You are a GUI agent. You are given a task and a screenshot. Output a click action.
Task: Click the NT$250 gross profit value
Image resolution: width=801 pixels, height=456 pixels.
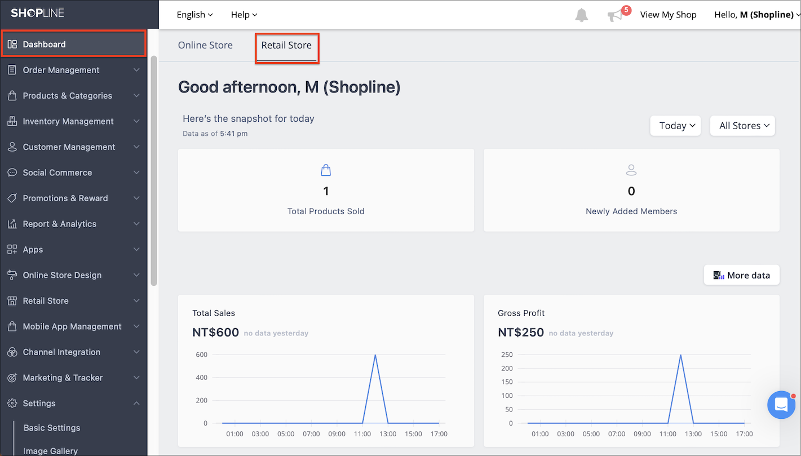[521, 333]
